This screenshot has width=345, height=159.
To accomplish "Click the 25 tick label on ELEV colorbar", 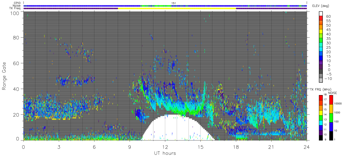I will point(328,47).
